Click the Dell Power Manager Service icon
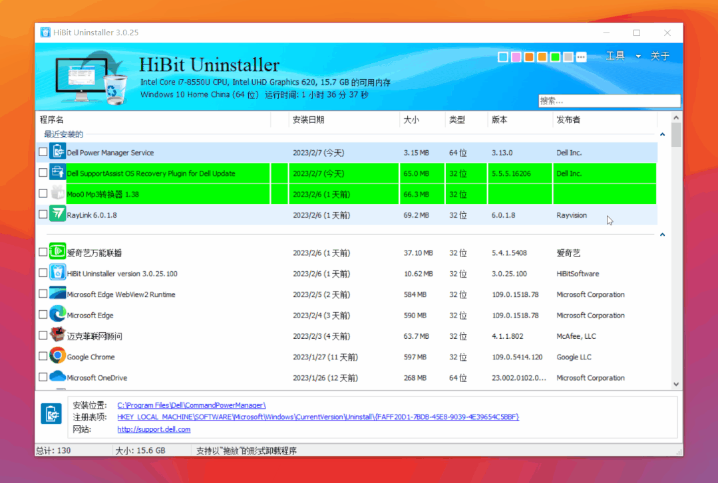The height and width of the screenshot is (483, 718). pos(57,152)
